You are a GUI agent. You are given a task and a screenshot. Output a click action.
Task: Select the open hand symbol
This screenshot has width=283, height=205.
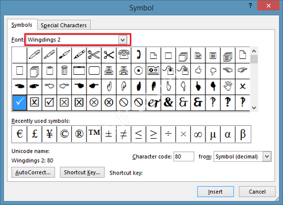coord(228,86)
